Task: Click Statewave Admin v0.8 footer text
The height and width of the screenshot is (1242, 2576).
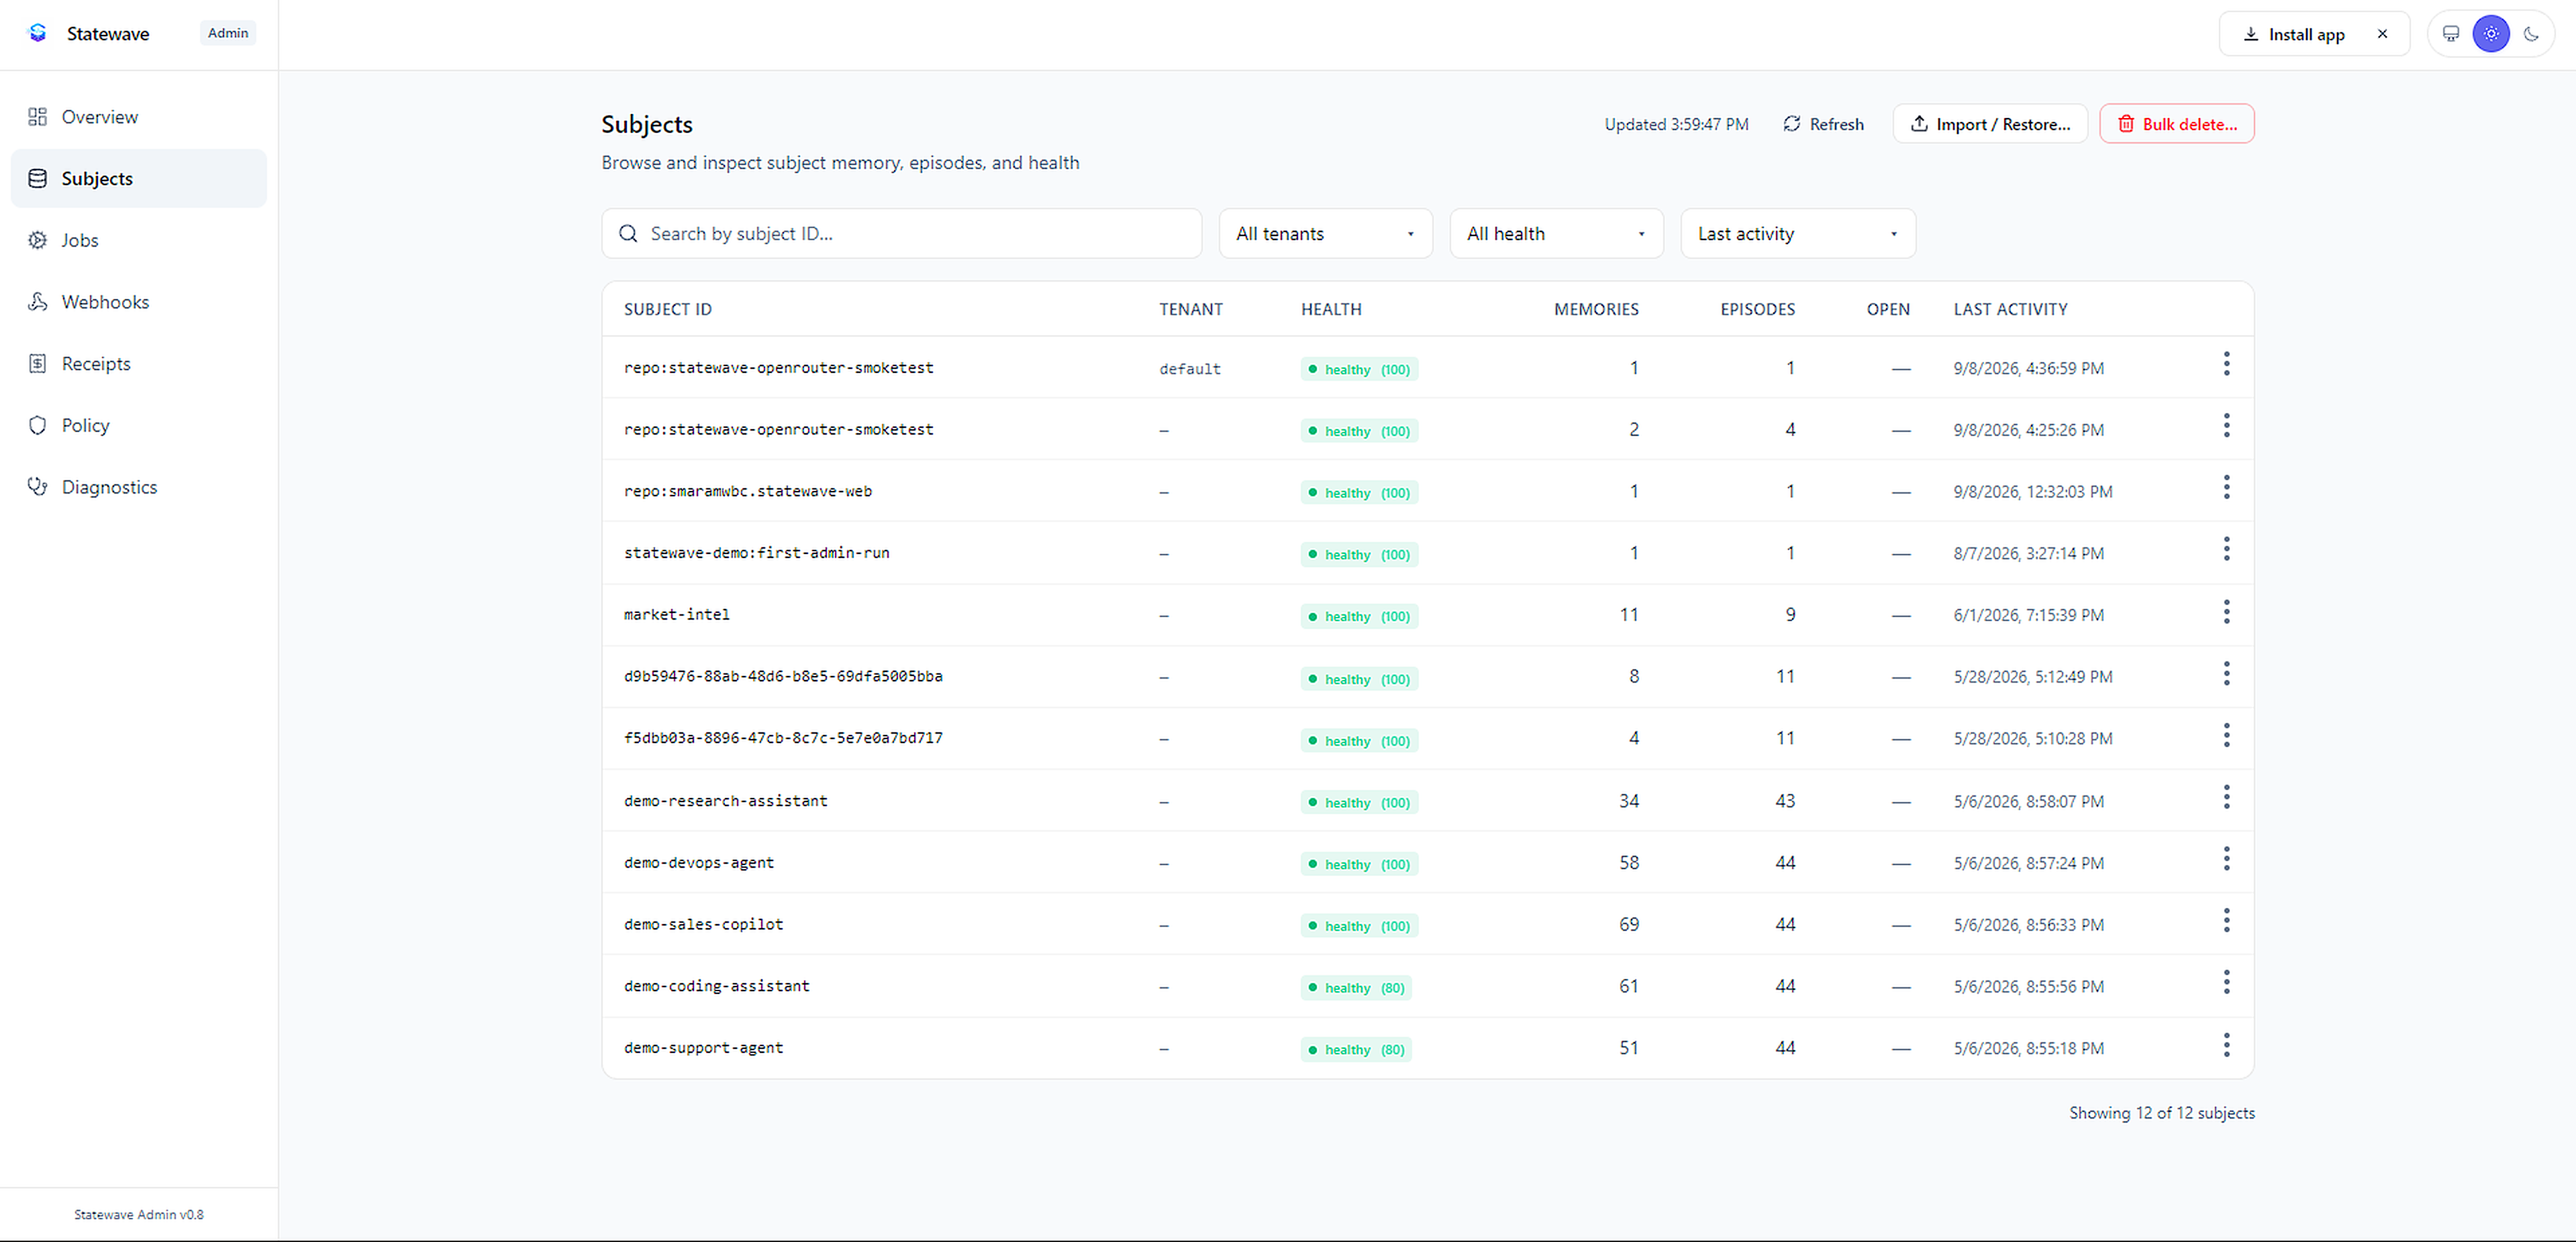Action: [x=139, y=1215]
